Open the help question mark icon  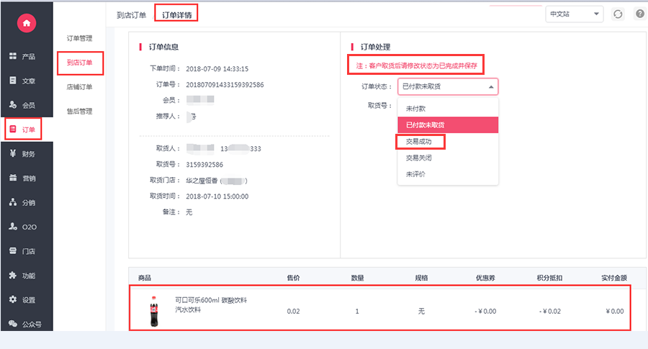640,14
